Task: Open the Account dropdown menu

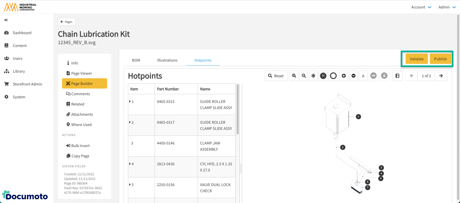Action: pyautogui.click(x=421, y=7)
